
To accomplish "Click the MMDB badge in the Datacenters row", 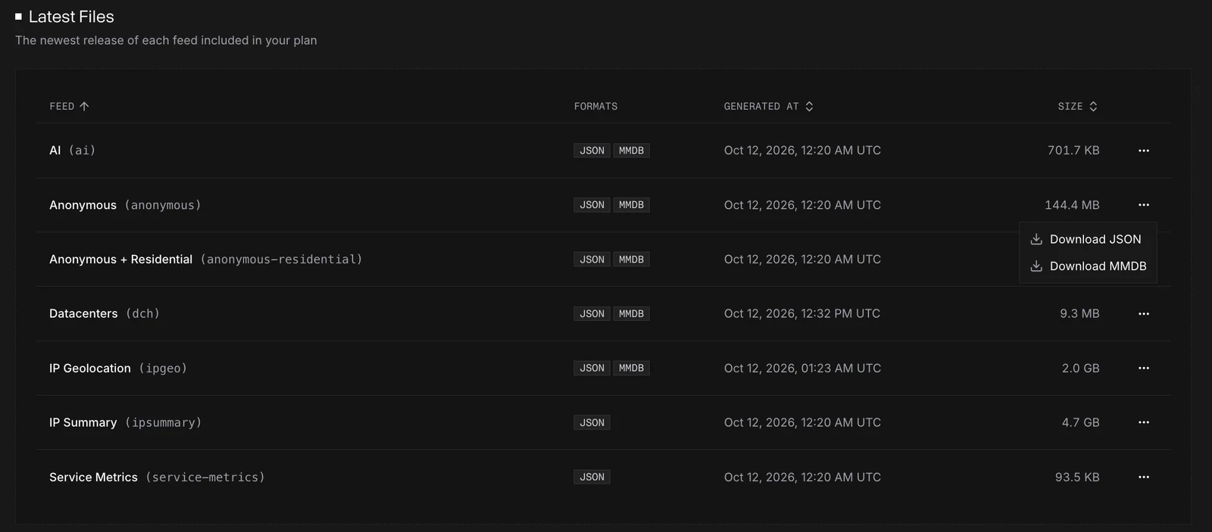I will 631,314.
